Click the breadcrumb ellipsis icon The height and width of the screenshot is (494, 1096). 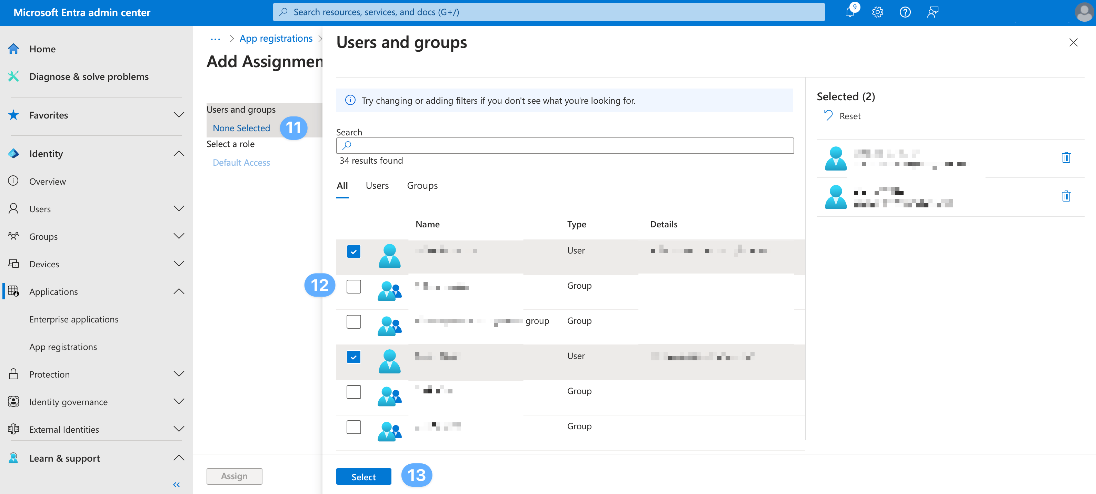215,39
